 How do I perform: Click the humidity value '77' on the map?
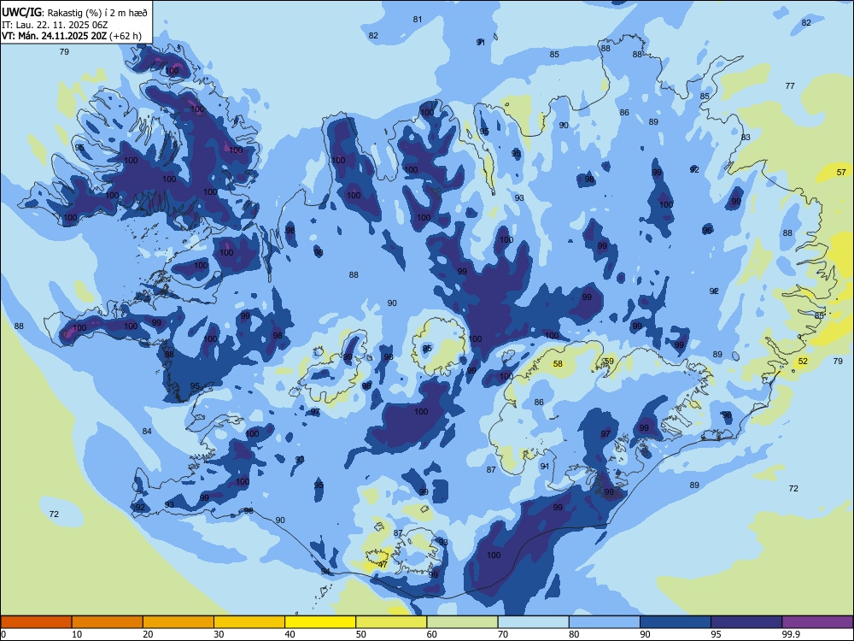(x=790, y=85)
